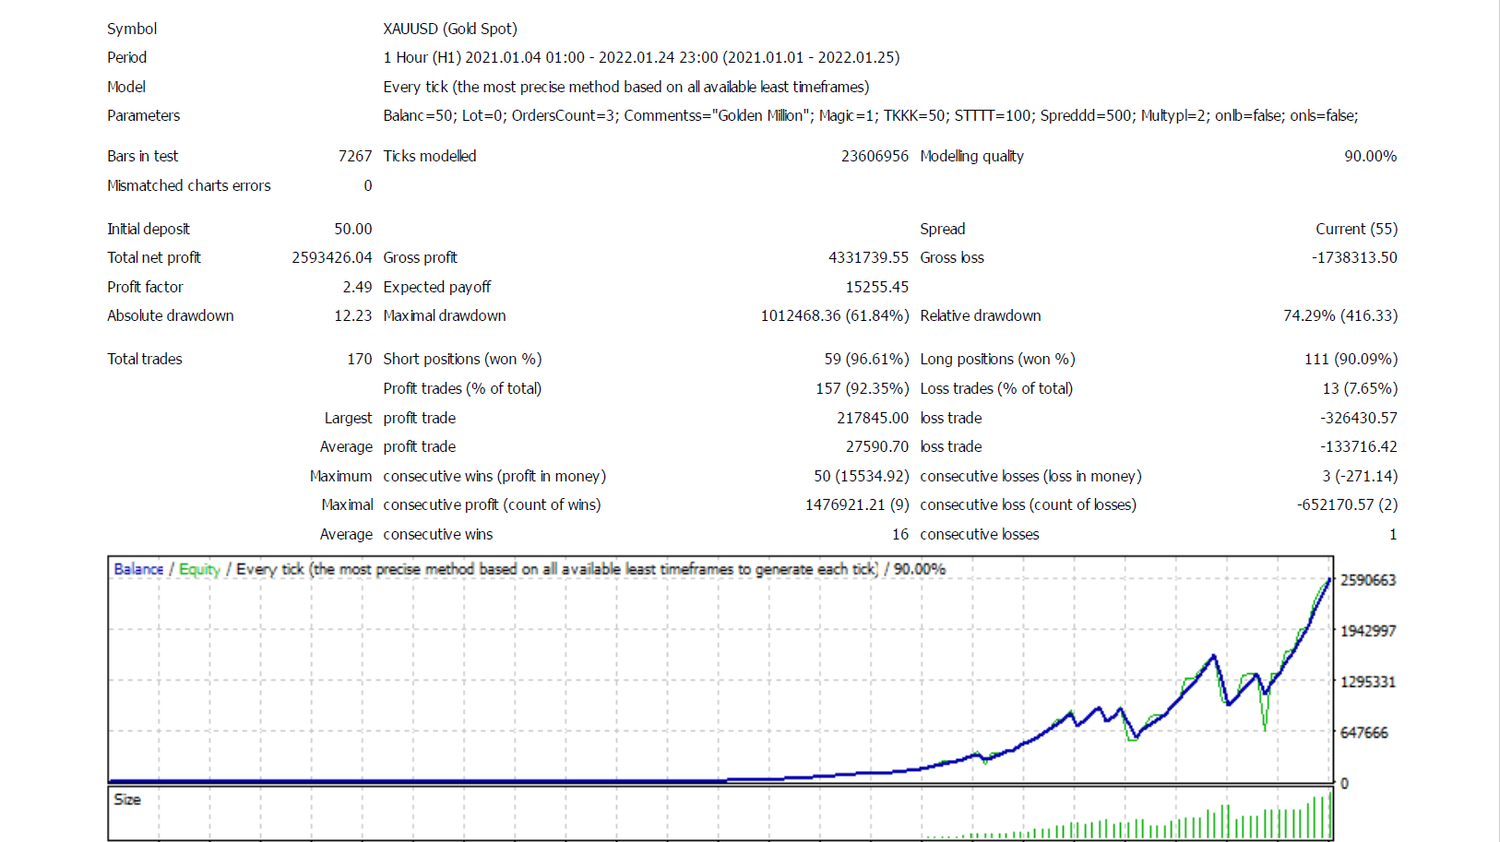The height and width of the screenshot is (842, 1500).
Task: Click the "Symbol" row label
Action: (132, 29)
